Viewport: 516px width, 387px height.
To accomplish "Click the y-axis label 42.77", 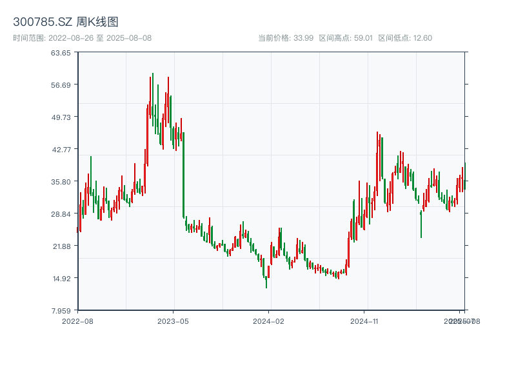I will [x=61, y=150].
